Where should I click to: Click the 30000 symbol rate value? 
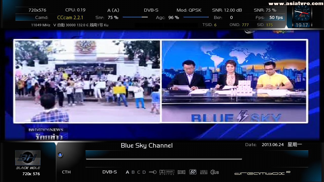pyautogui.click(x=71, y=25)
